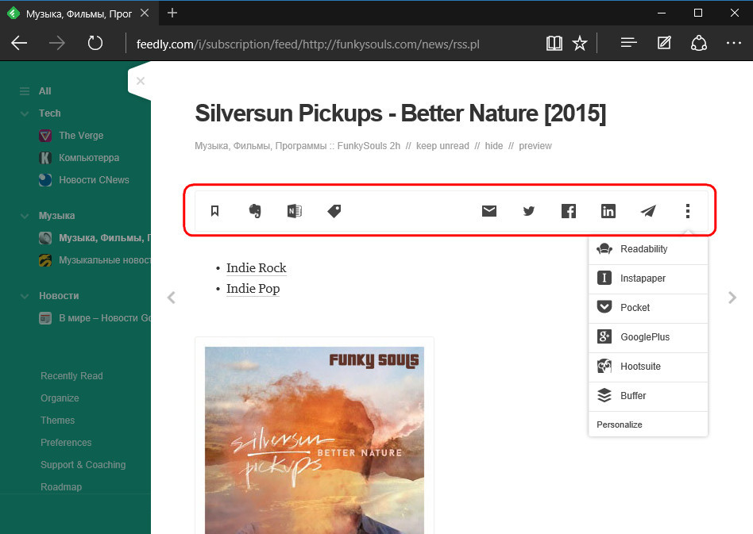Go forward in browser

[x=56, y=43]
